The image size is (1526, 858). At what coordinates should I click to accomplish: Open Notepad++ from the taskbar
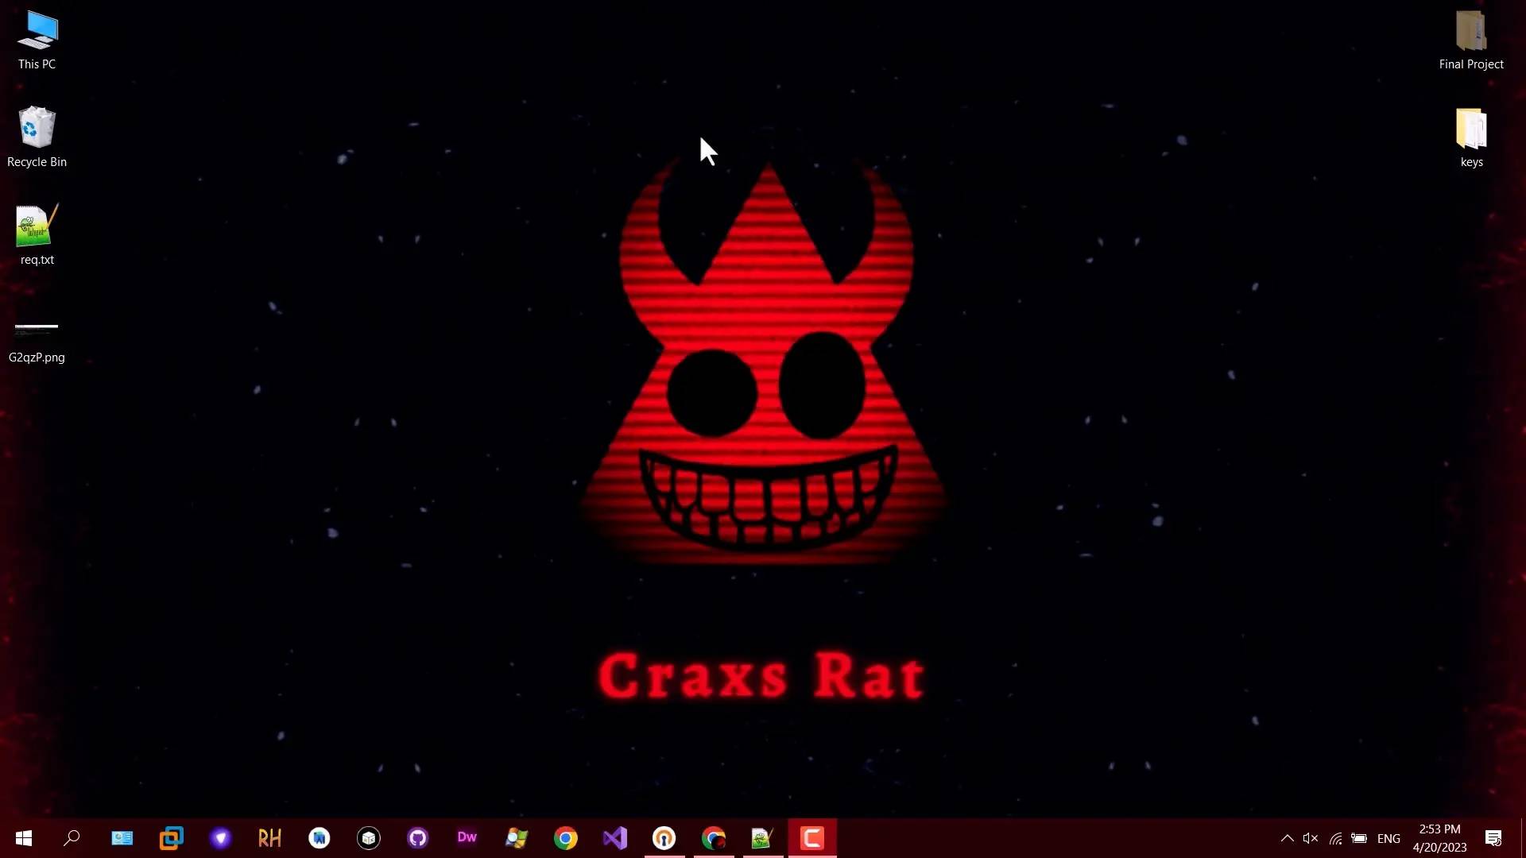(x=761, y=838)
